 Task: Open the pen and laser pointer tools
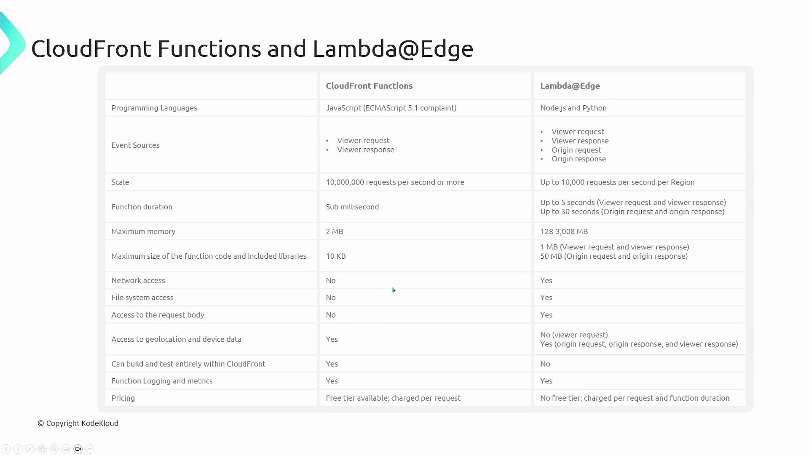tap(30, 449)
